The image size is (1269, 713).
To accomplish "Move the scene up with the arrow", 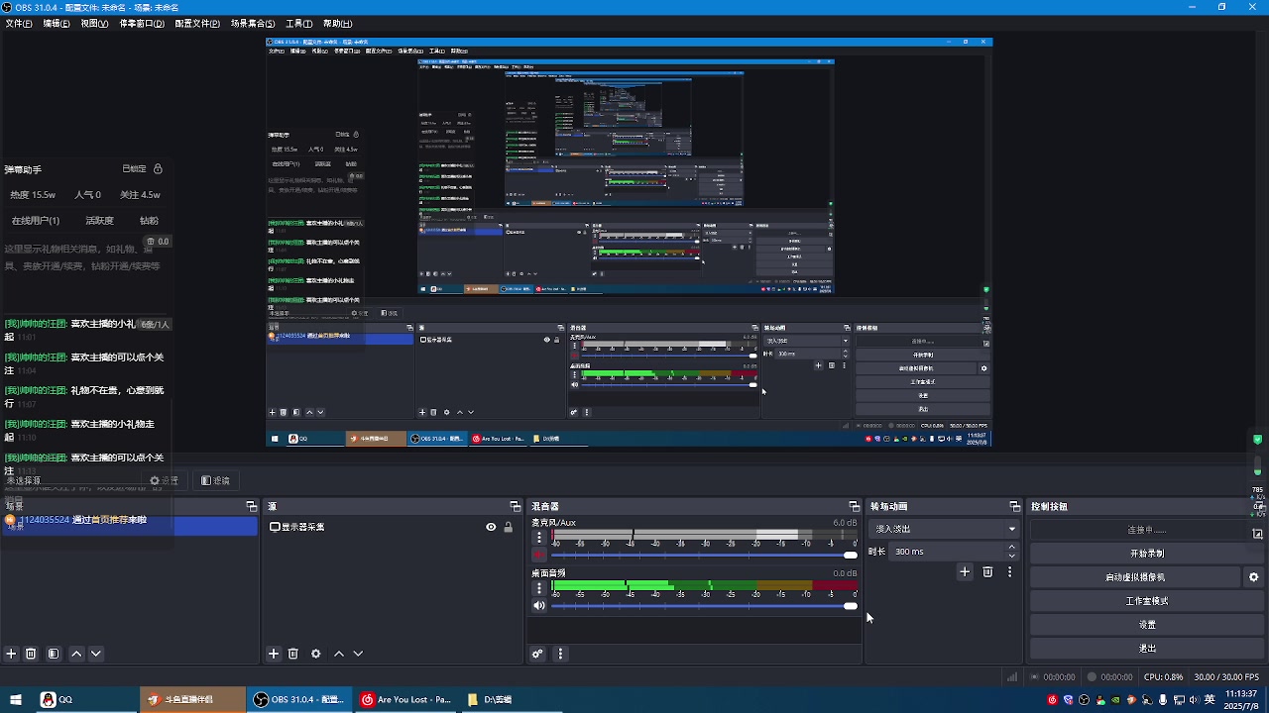I will click(76, 654).
